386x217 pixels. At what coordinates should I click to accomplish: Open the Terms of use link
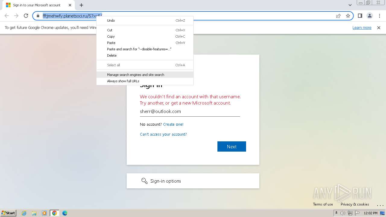tap(323, 204)
